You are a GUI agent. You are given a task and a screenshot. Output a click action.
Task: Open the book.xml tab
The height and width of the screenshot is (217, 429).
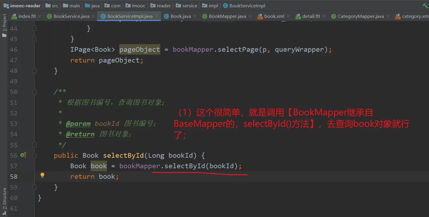[x=274, y=16]
